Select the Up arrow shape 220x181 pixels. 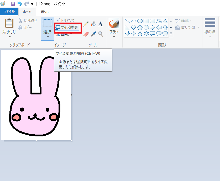(x=165, y=27)
